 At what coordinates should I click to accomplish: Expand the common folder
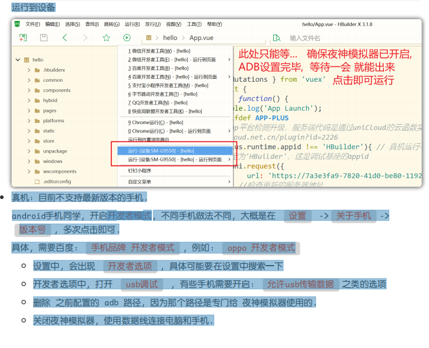tap(29, 80)
